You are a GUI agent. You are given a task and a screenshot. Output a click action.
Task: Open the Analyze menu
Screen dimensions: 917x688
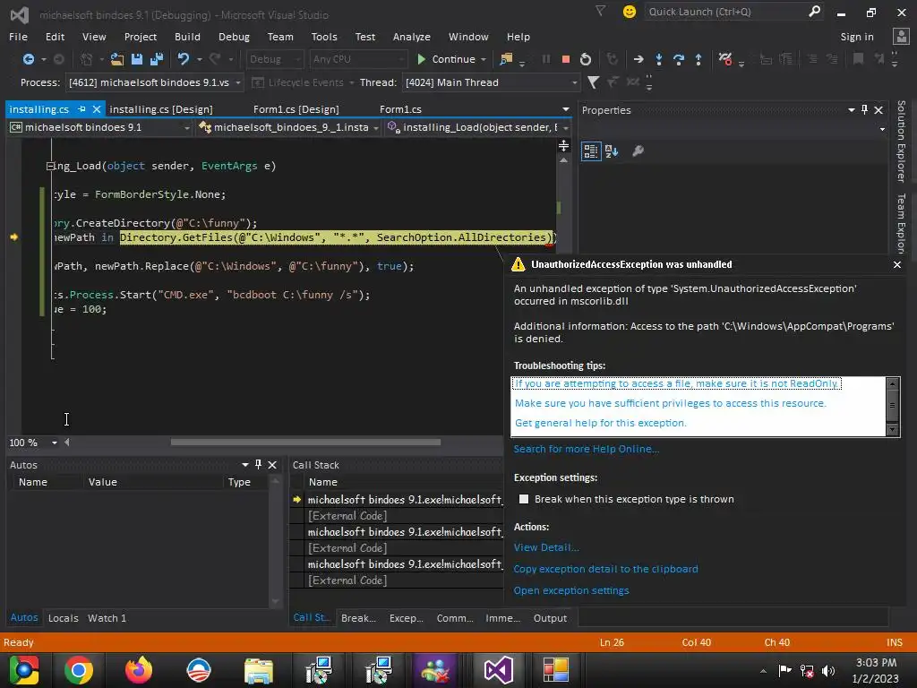pyautogui.click(x=412, y=37)
